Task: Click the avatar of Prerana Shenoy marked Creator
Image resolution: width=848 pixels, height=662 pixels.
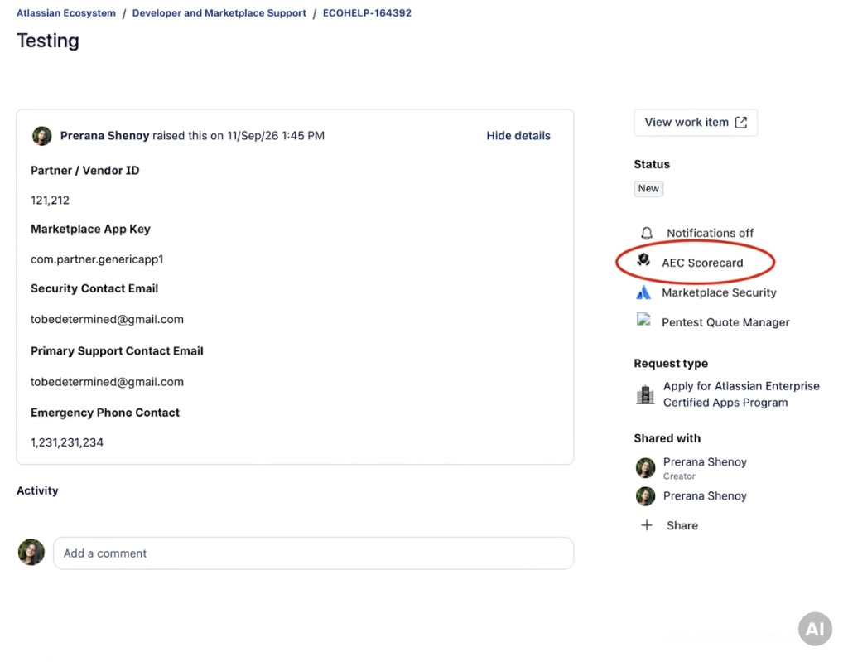Action: 645,467
